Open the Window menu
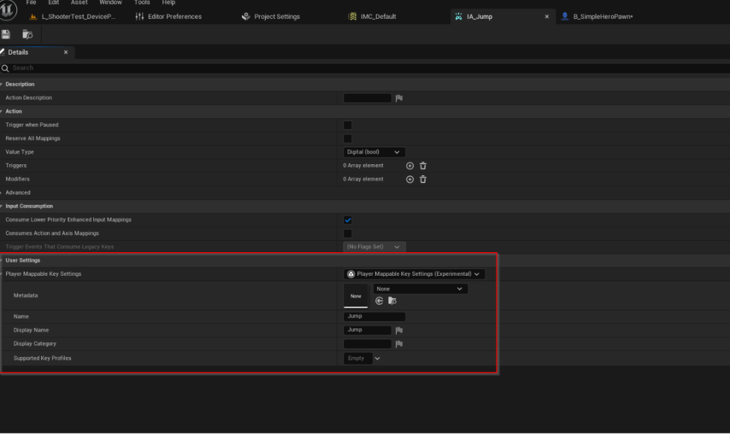 (x=110, y=3)
